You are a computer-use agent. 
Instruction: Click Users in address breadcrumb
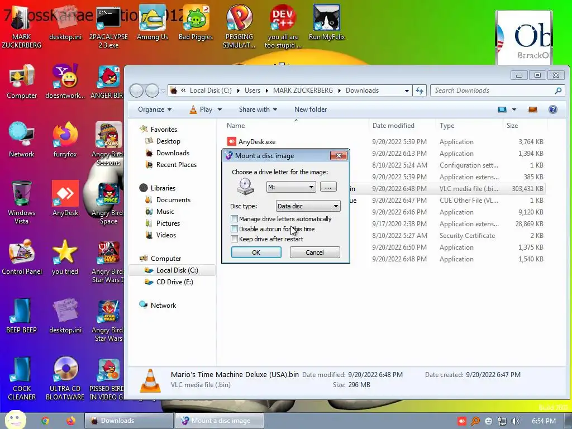(252, 90)
